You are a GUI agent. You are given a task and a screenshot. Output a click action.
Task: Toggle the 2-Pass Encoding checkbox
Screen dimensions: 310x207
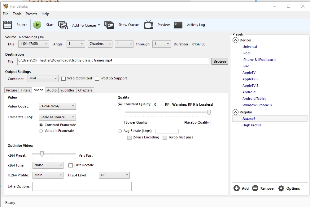tap(129, 137)
